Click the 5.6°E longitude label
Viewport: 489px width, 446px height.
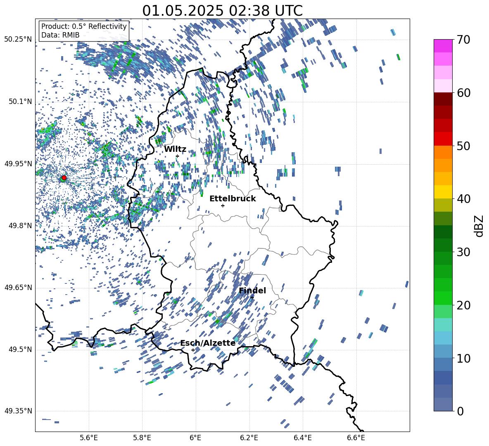click(x=89, y=438)
